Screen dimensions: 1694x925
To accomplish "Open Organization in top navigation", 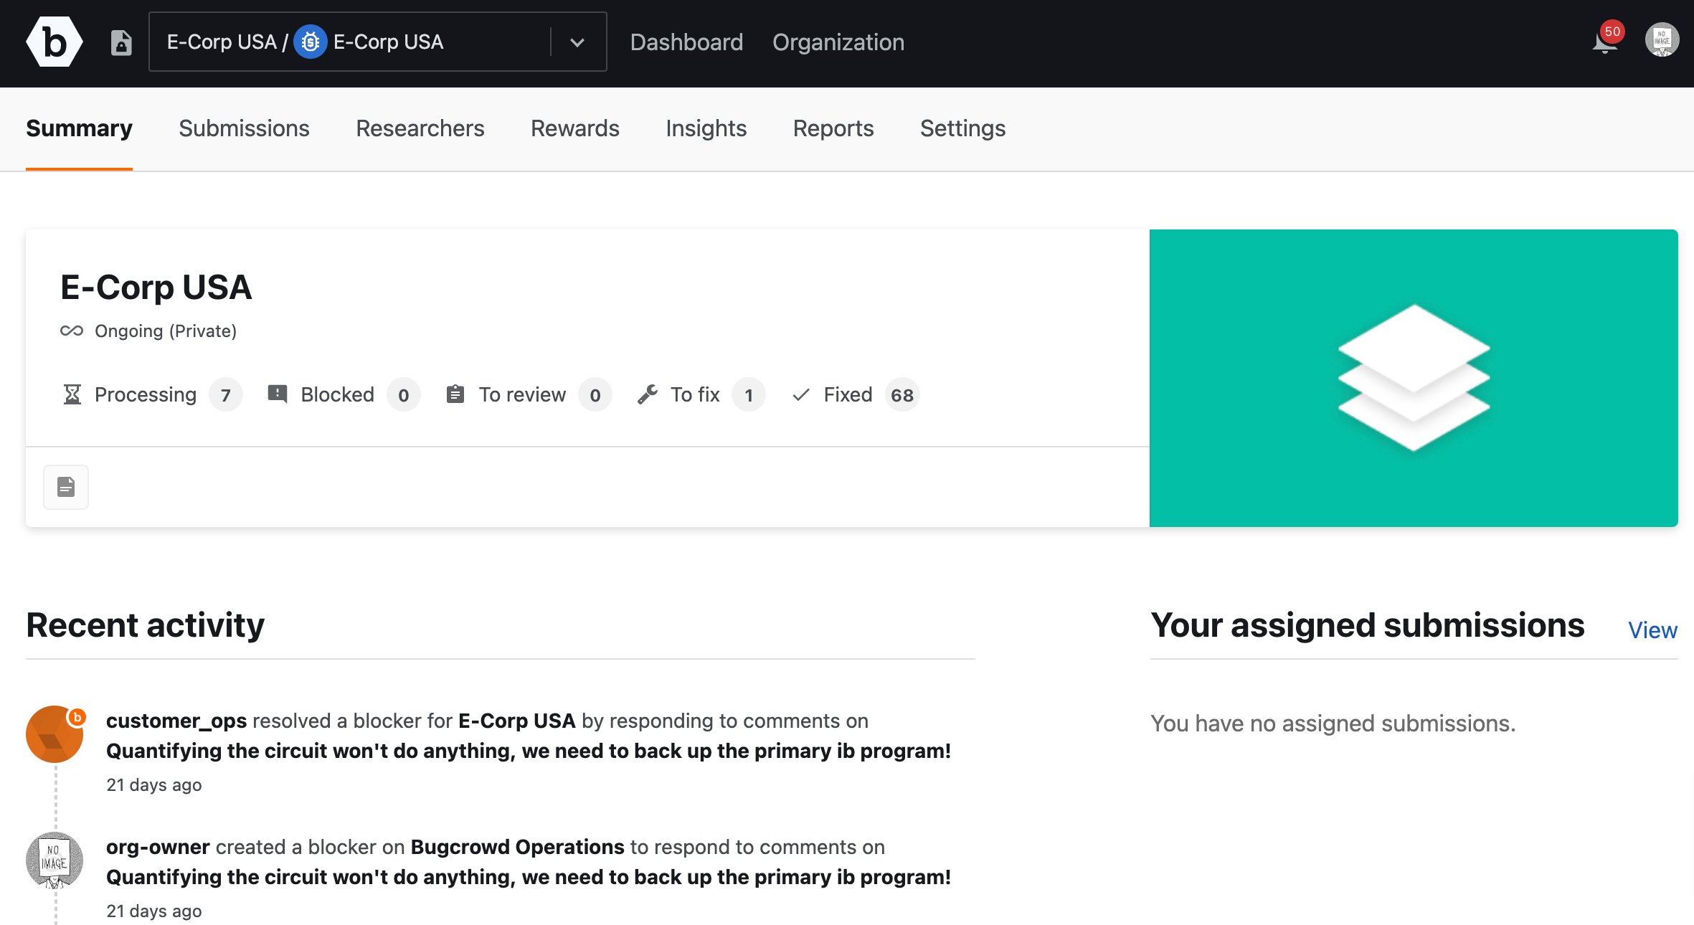I will (838, 42).
